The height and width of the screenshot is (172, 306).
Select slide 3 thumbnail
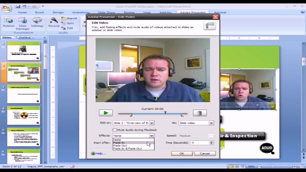tap(24, 94)
